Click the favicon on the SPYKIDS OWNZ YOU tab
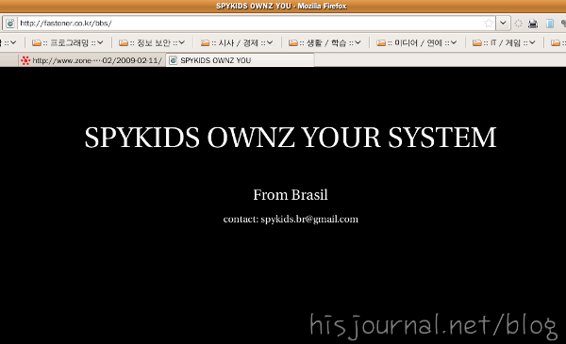Viewport: 566px width, 344px height. click(174, 60)
